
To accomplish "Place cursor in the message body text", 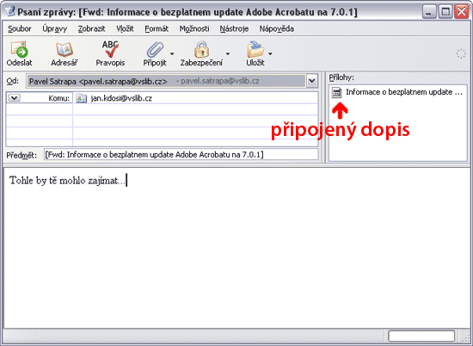I will [67, 181].
